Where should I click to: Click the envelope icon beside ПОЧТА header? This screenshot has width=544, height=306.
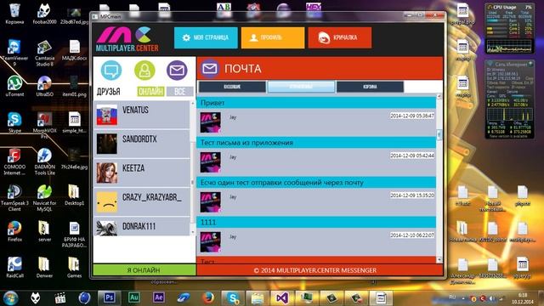(210, 68)
